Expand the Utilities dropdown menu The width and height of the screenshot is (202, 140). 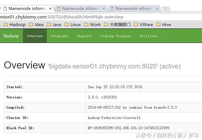coord(151,36)
